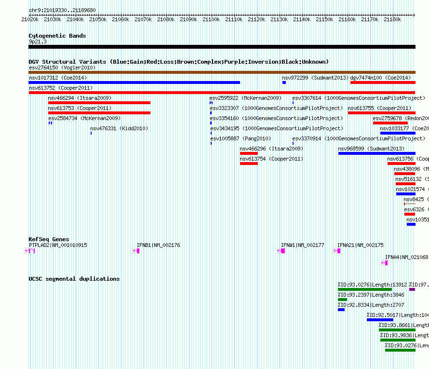The width and height of the screenshot is (429, 369).
Task: Click the red nsv613756 loss bar
Action: (402, 164)
